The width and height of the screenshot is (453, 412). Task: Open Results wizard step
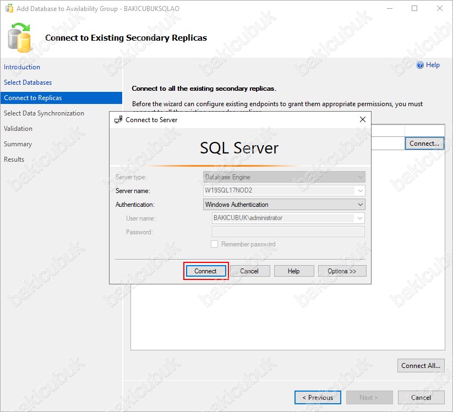(14, 160)
